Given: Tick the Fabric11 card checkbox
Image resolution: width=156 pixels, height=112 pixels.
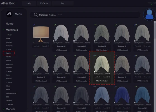Looking at the screenshot, I should (135, 72).
